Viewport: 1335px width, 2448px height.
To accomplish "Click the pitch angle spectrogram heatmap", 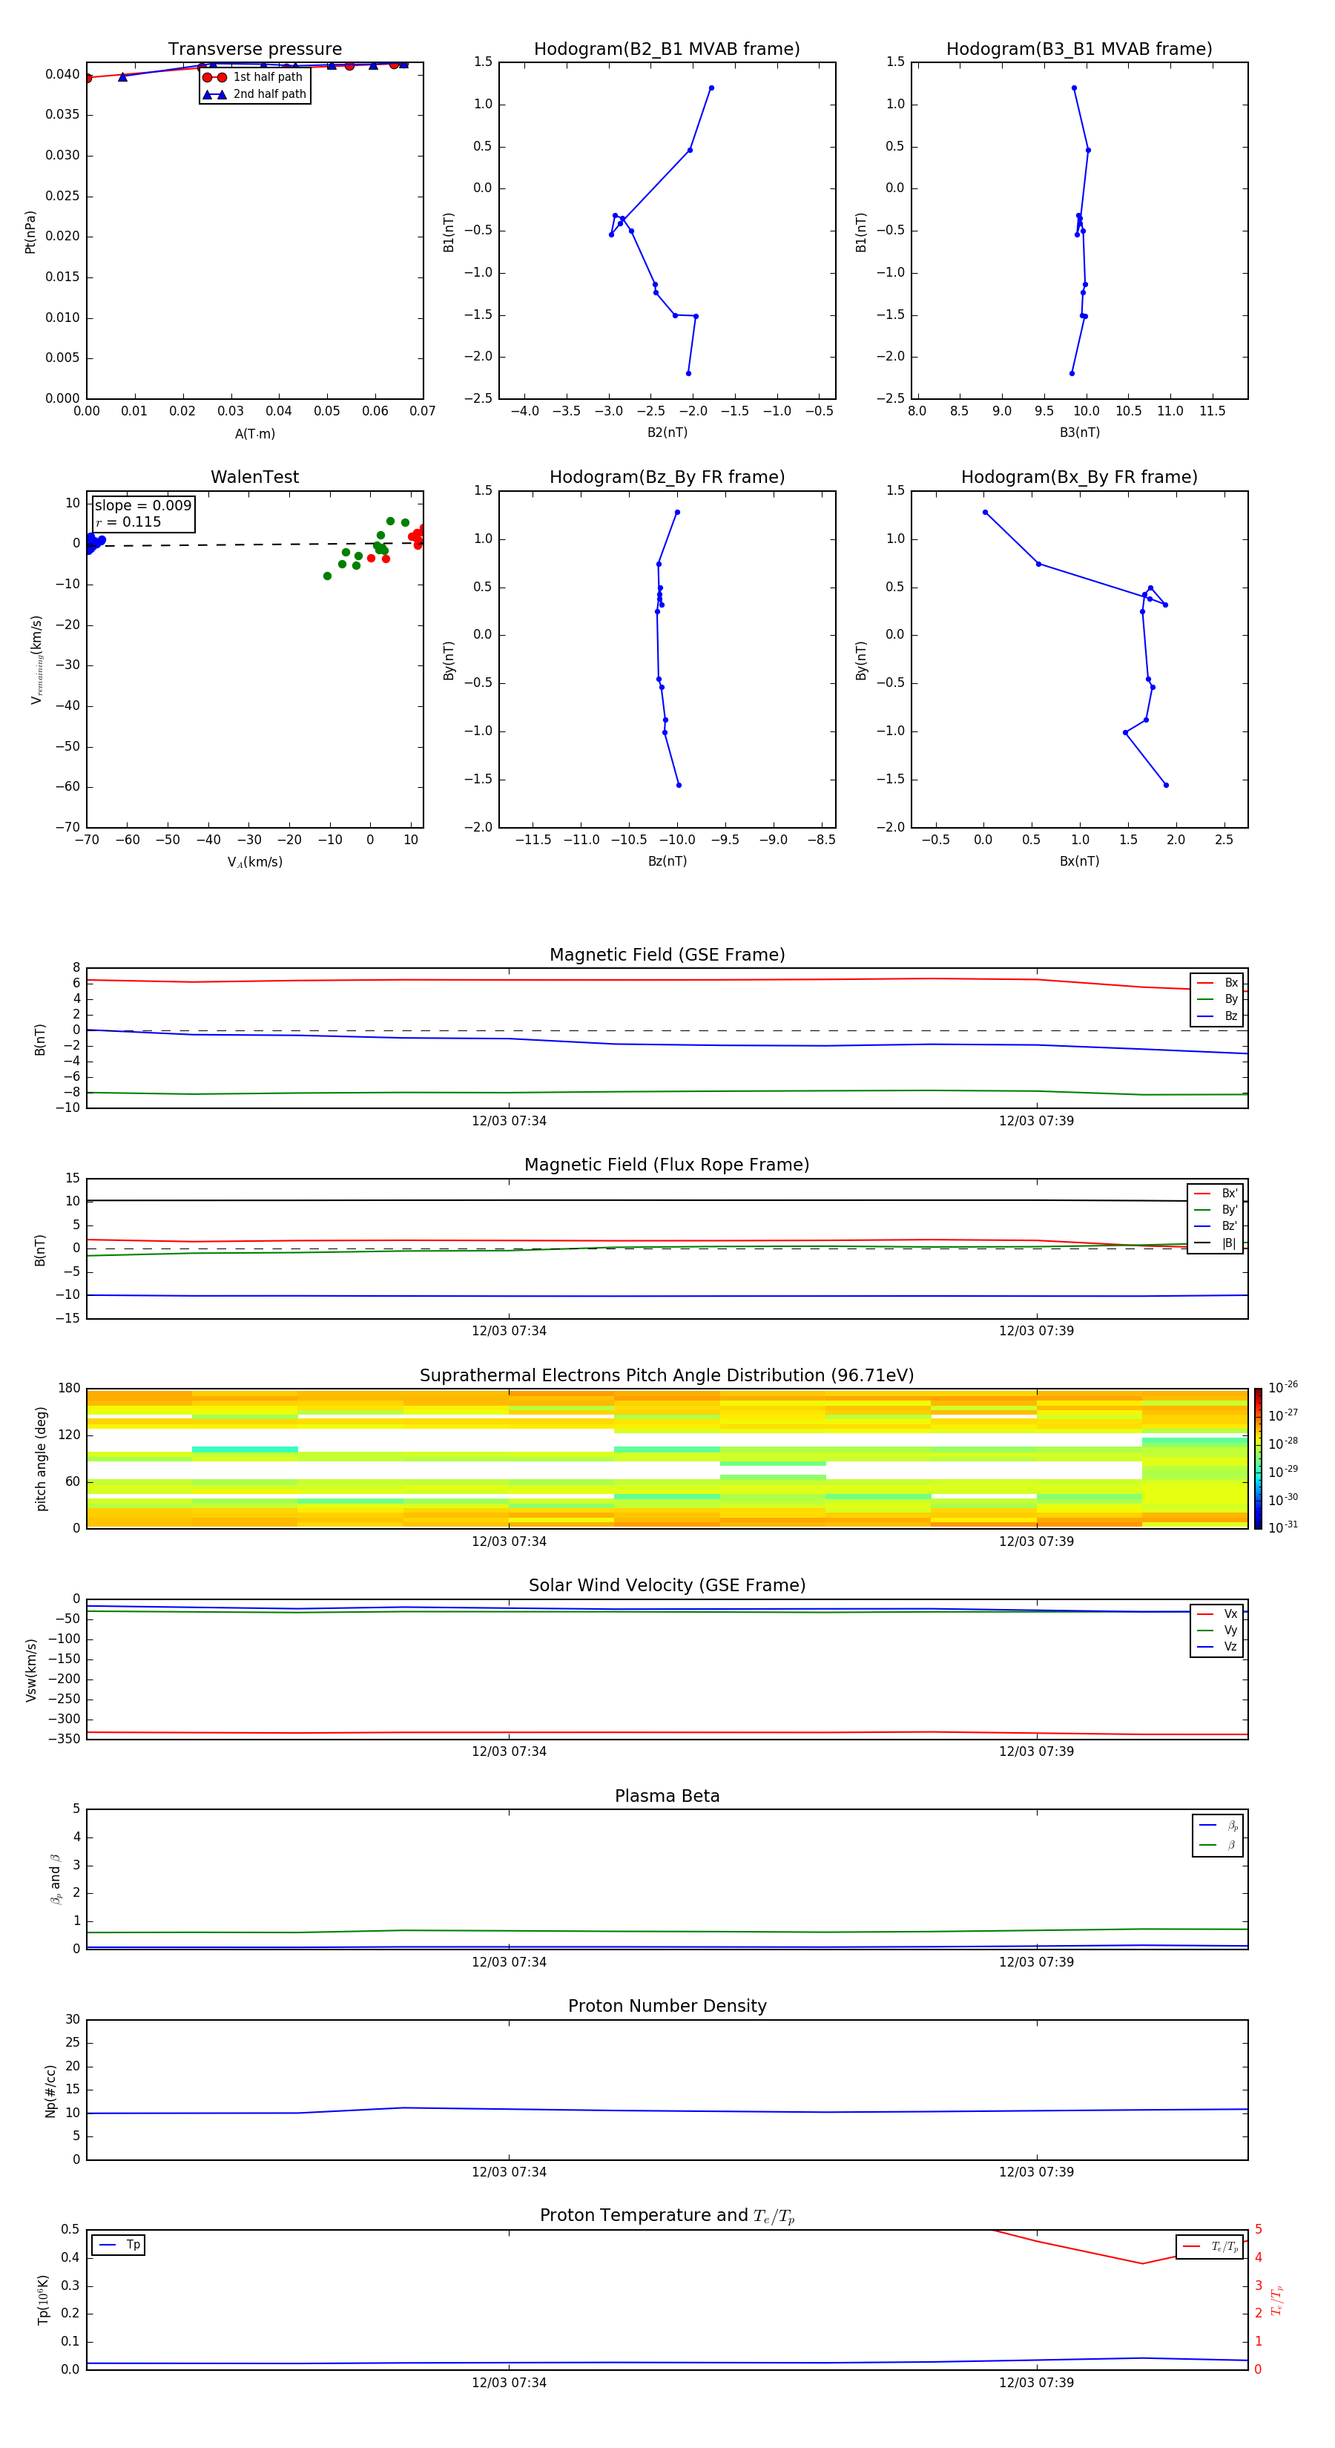I will 667,1458.
